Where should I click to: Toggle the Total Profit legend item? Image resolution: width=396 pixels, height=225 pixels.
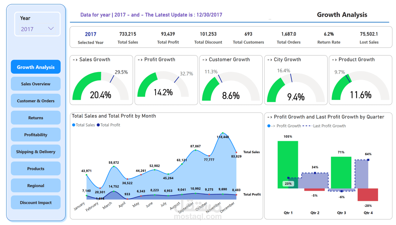(x=110, y=125)
